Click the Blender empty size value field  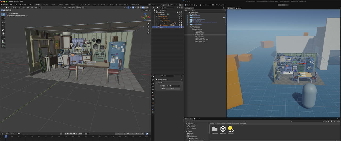click(x=173, y=89)
